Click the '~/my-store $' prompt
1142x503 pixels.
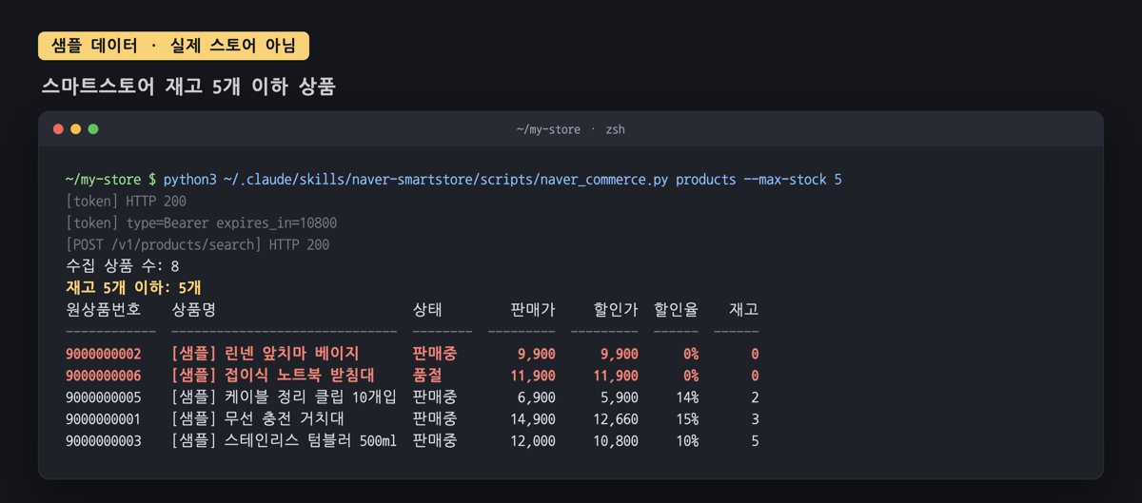tap(110, 179)
